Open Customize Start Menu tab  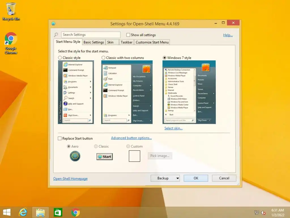(152, 42)
